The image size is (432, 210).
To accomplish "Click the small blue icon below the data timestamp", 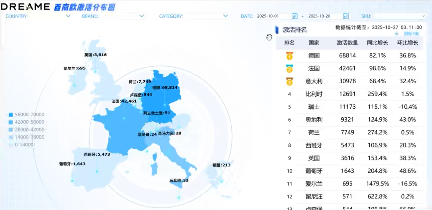I will [x=397, y=34].
